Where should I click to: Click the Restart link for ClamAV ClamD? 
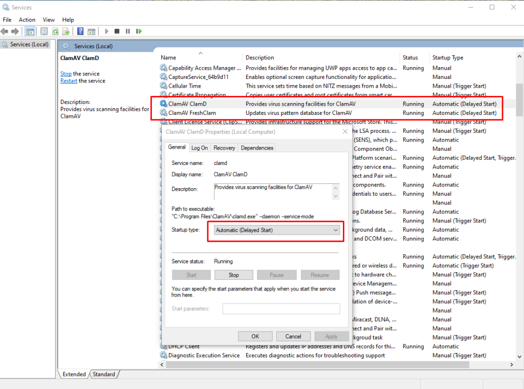coord(68,80)
